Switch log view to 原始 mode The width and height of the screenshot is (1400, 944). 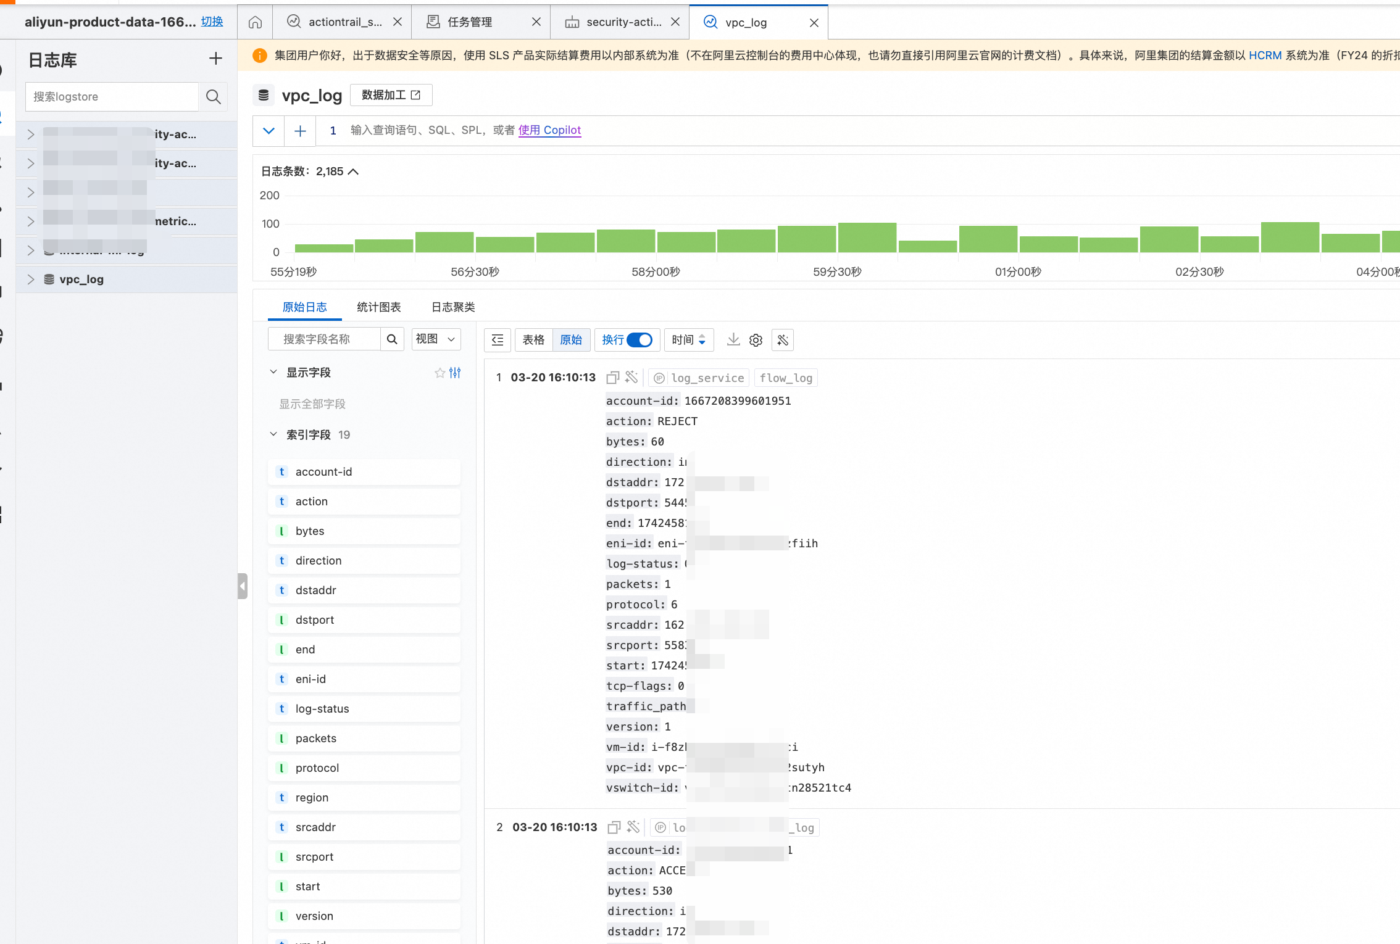[x=571, y=340]
